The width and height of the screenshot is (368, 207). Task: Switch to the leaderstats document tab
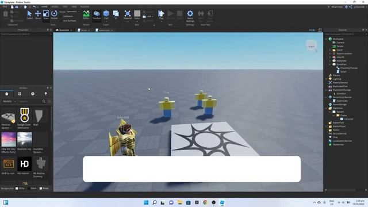104,30
